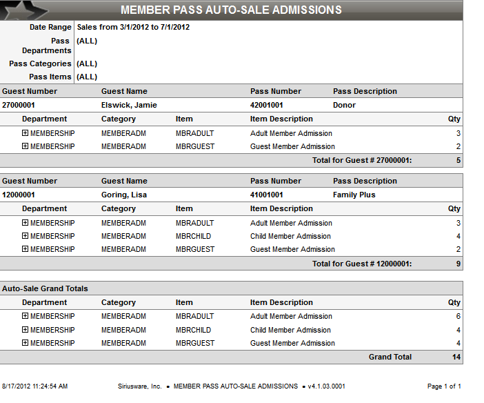The width and height of the screenshot is (484, 403).
Task: Click Adult Member Admission under Goring, Lisa
Action: (x=291, y=223)
